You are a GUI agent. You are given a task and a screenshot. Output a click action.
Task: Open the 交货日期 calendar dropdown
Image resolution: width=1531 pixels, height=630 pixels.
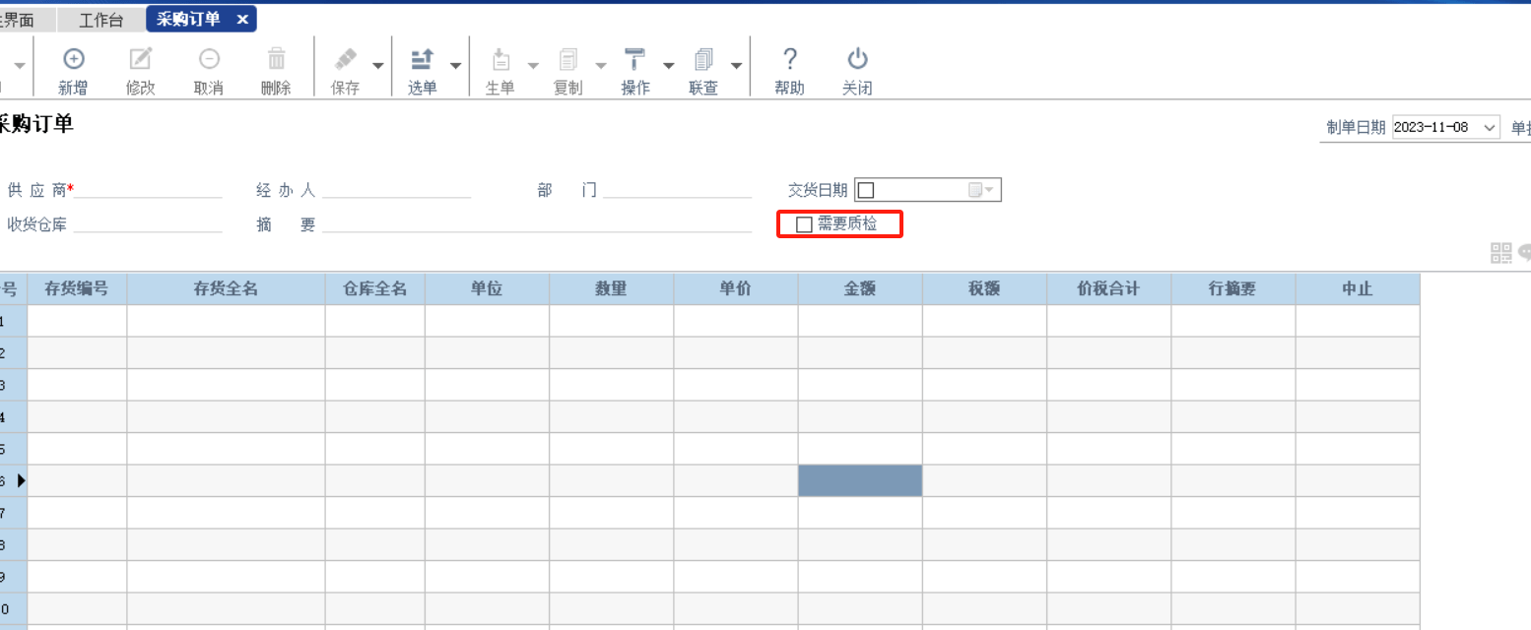click(x=982, y=190)
